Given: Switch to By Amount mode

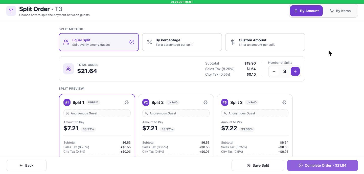Looking at the screenshot, I should [306, 11].
